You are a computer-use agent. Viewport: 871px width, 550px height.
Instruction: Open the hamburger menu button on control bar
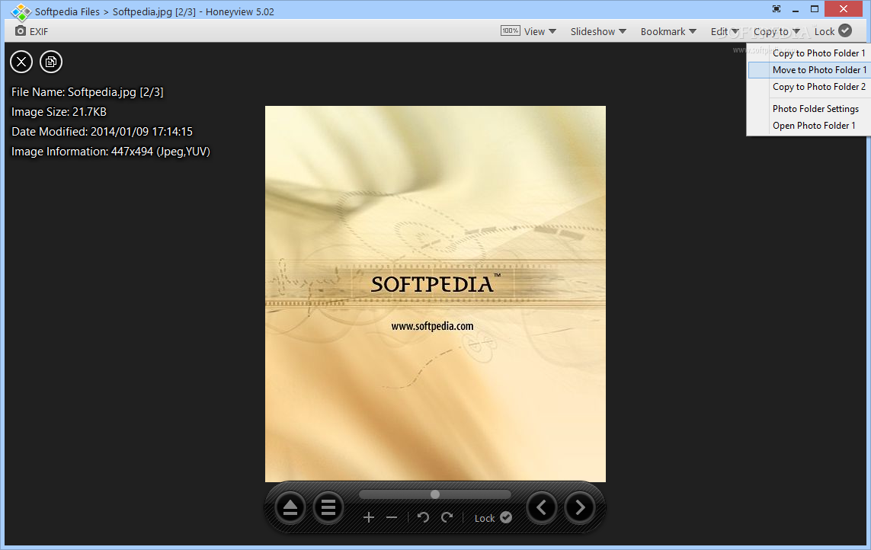click(x=328, y=507)
